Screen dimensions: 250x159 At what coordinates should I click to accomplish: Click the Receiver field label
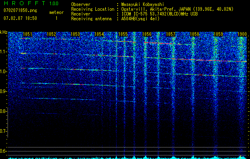81,14
